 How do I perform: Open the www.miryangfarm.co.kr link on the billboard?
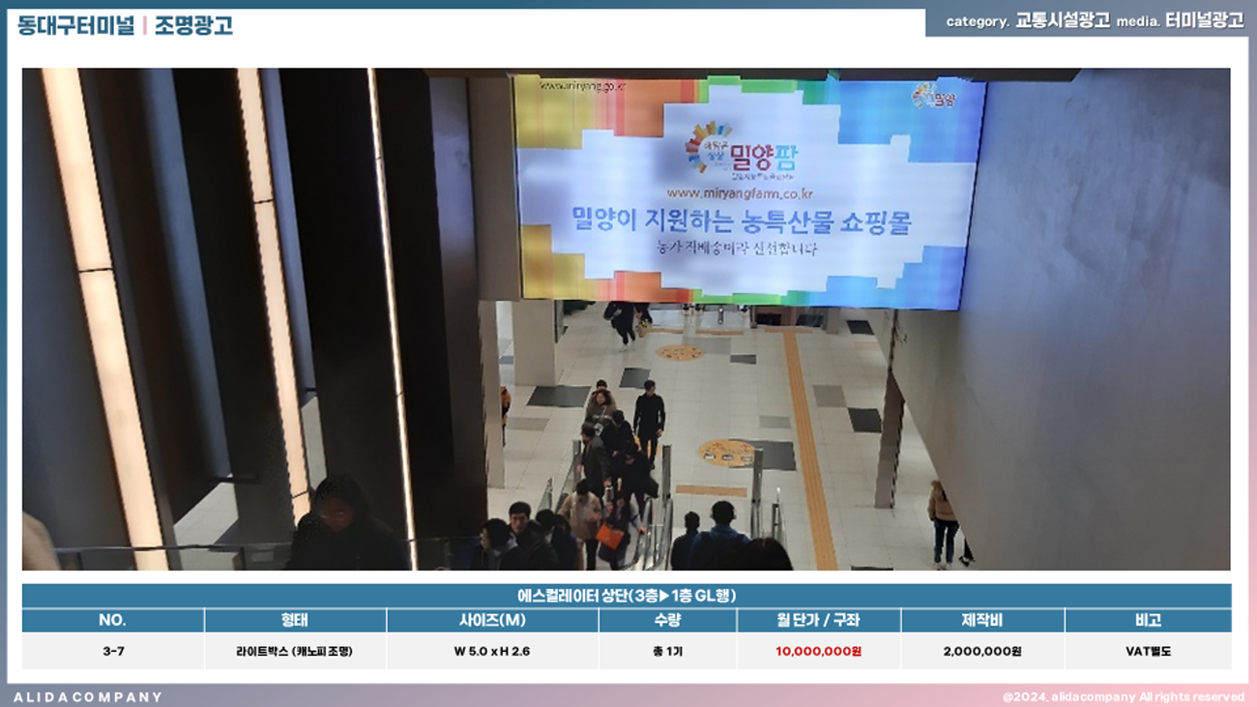[740, 192]
